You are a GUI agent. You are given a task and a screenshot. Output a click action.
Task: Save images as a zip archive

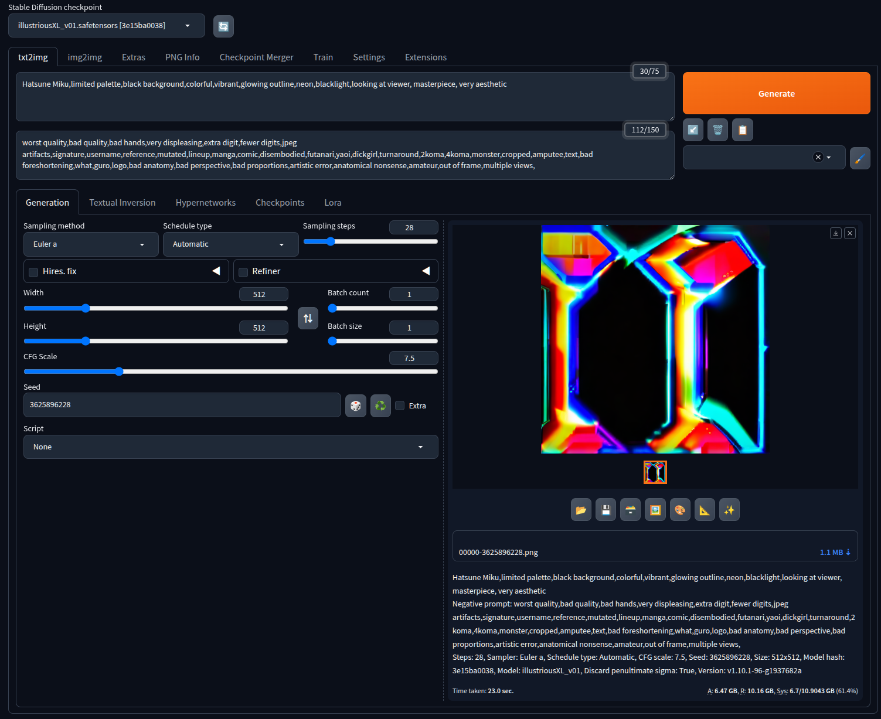631,510
